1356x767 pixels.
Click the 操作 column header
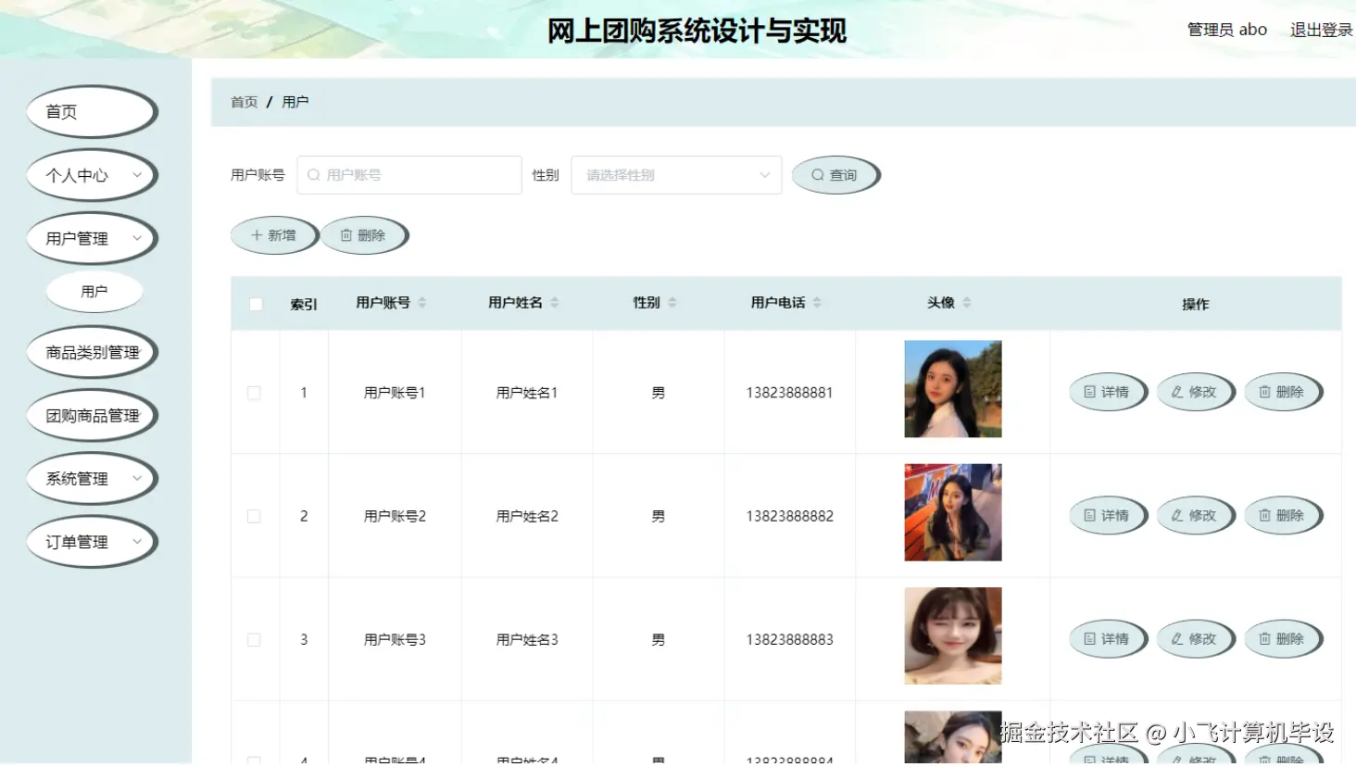(x=1195, y=304)
